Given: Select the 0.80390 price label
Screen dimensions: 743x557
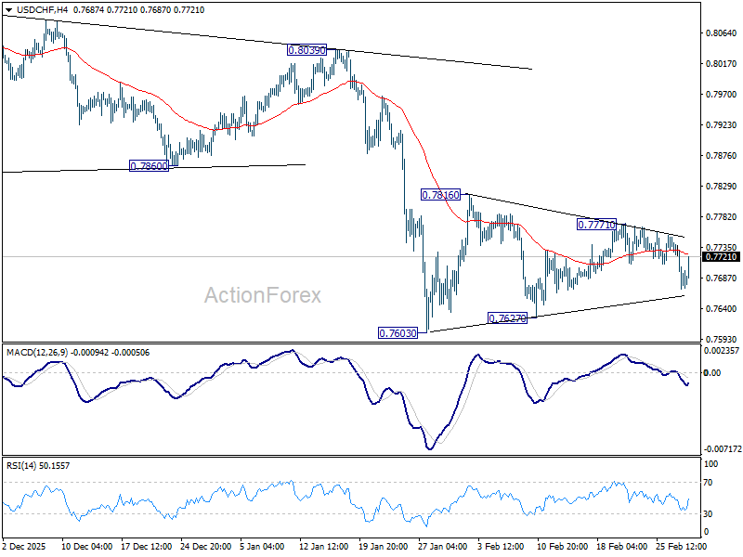Looking at the screenshot, I should [307, 50].
